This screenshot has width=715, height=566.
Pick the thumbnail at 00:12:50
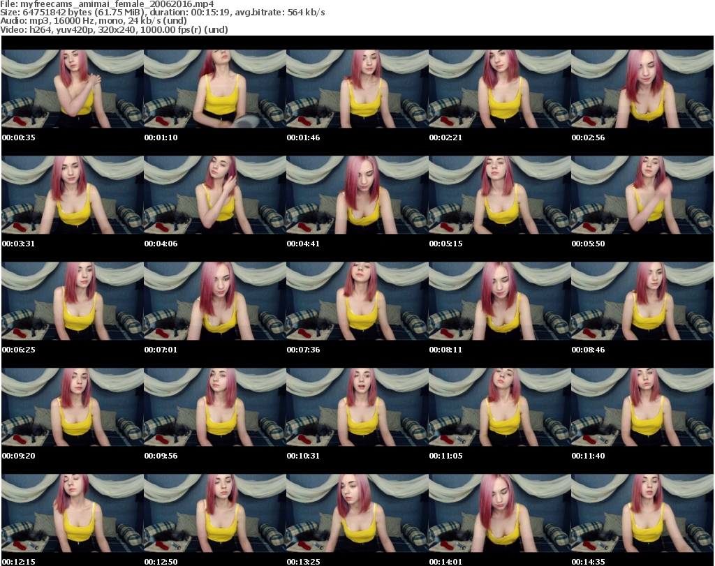215,514
